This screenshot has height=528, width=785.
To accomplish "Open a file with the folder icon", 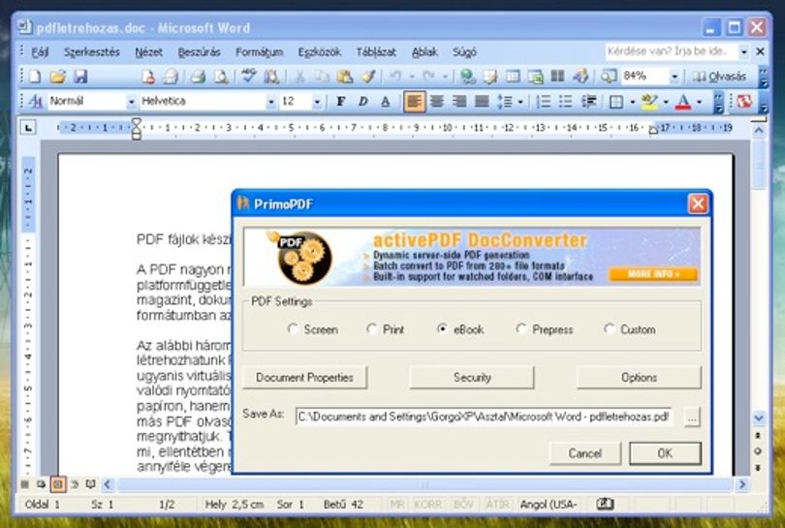I will click(x=58, y=77).
